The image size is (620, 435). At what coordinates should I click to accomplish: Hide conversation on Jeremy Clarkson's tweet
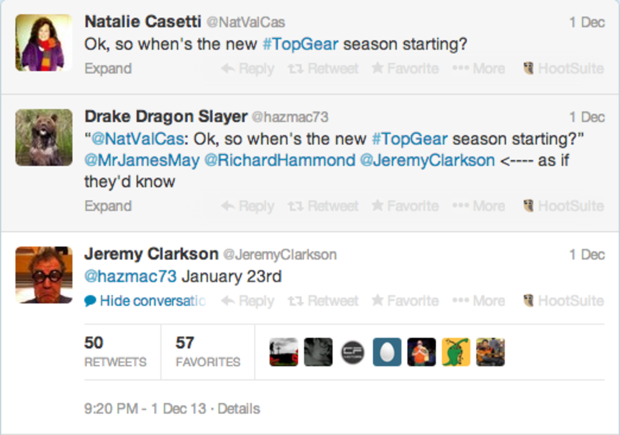click(145, 301)
